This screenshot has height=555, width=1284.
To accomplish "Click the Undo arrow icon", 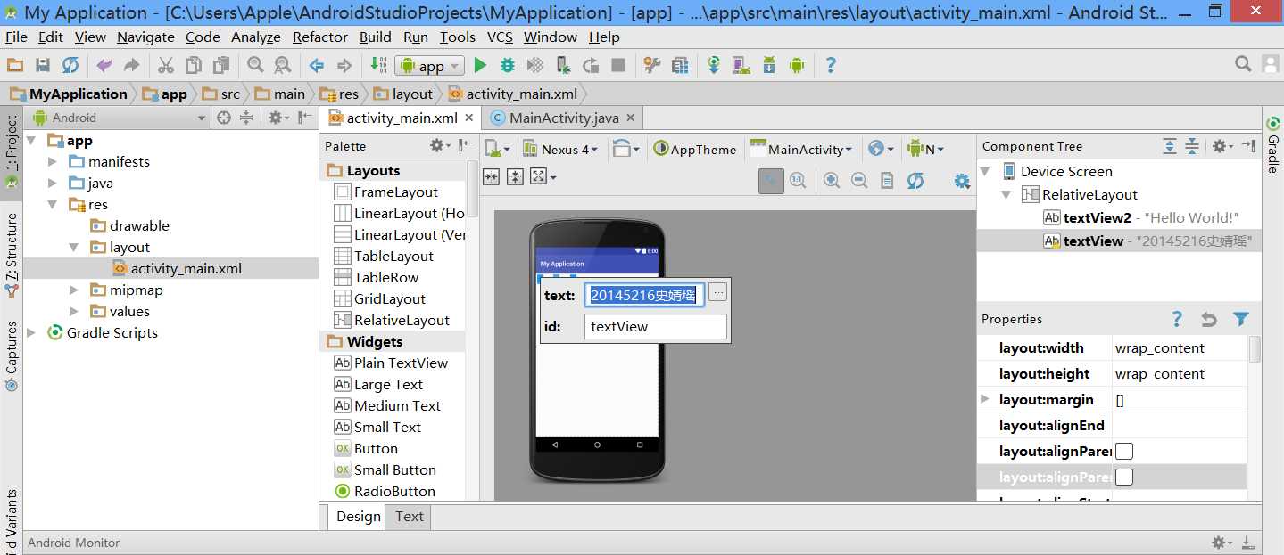I will click(104, 65).
